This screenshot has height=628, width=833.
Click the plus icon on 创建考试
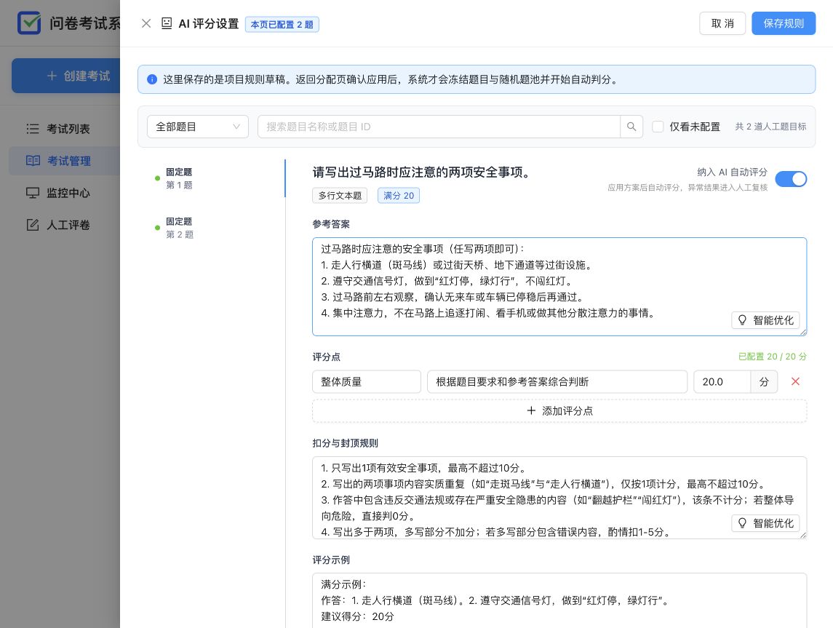click(52, 76)
